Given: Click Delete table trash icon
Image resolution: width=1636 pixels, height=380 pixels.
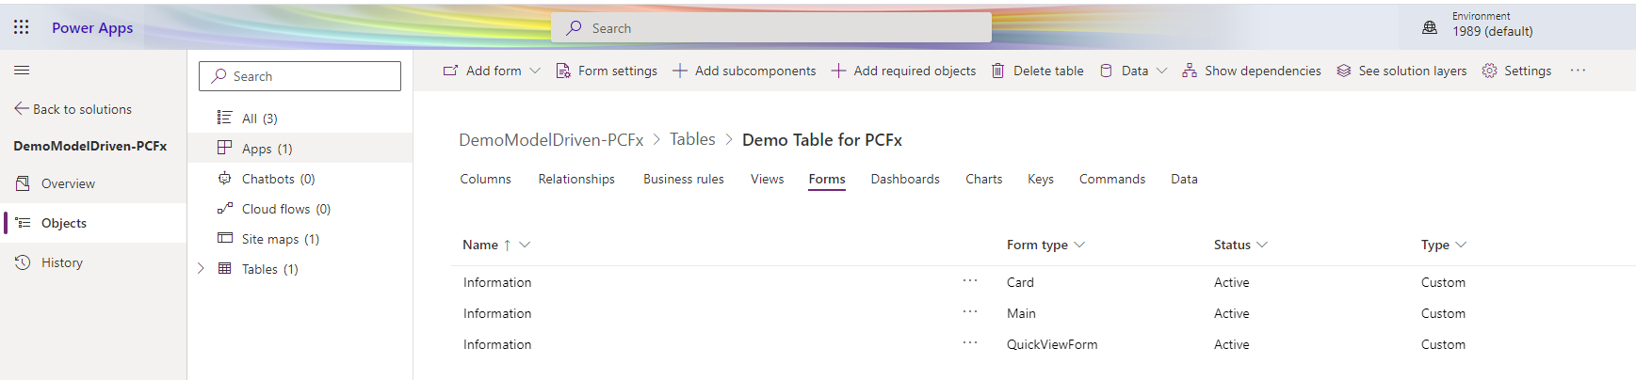Looking at the screenshot, I should [997, 71].
